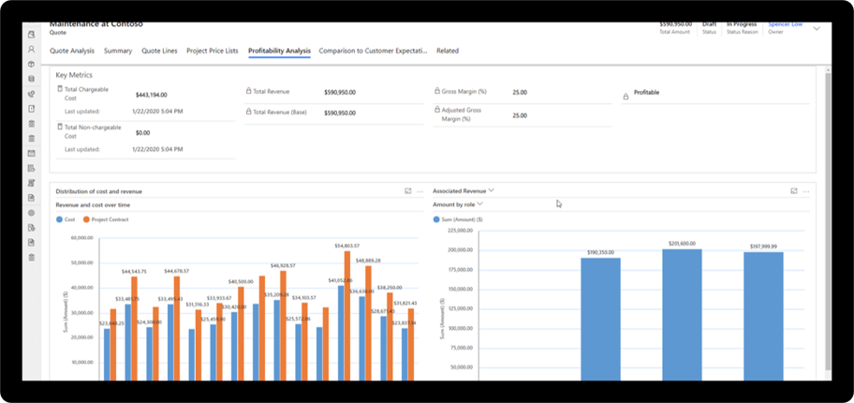Click the Total Chargeable Cost value $443,194.00
Image resolution: width=854 pixels, height=403 pixels.
coord(152,95)
